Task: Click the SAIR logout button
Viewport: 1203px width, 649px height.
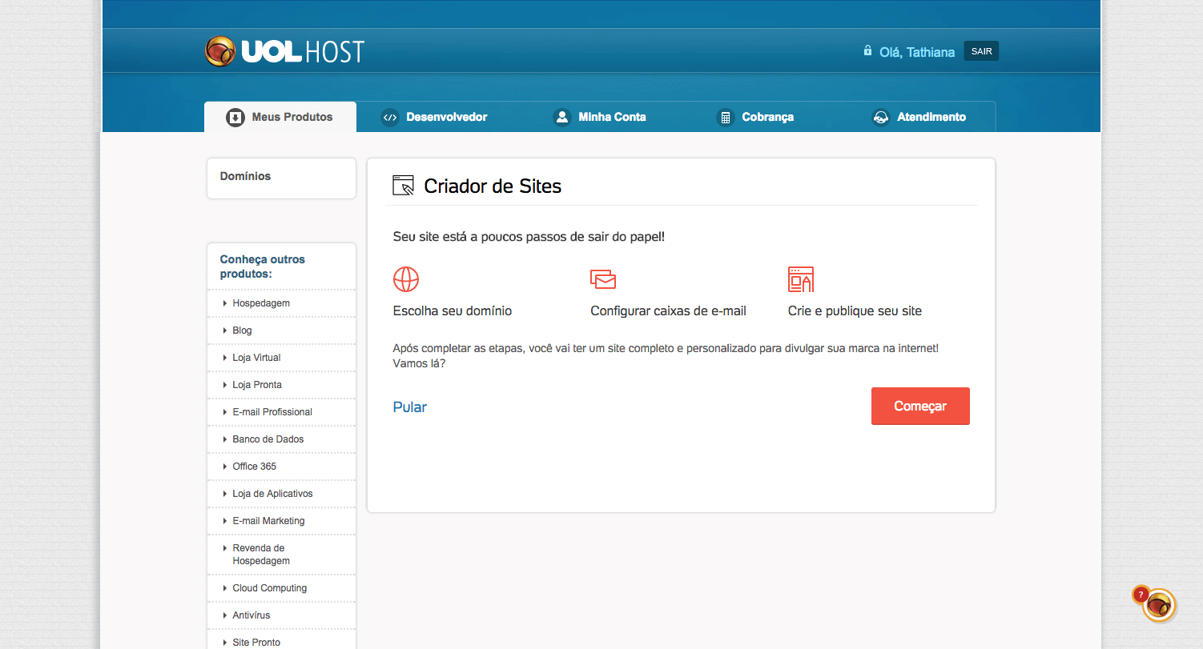Action: (981, 51)
